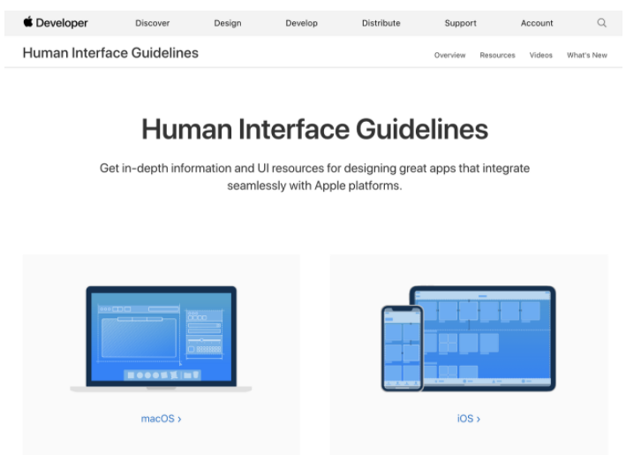Screen dimensions: 626x455
Task: Click the large Human Interface Guidelines heading
Action: pyautogui.click(x=314, y=129)
